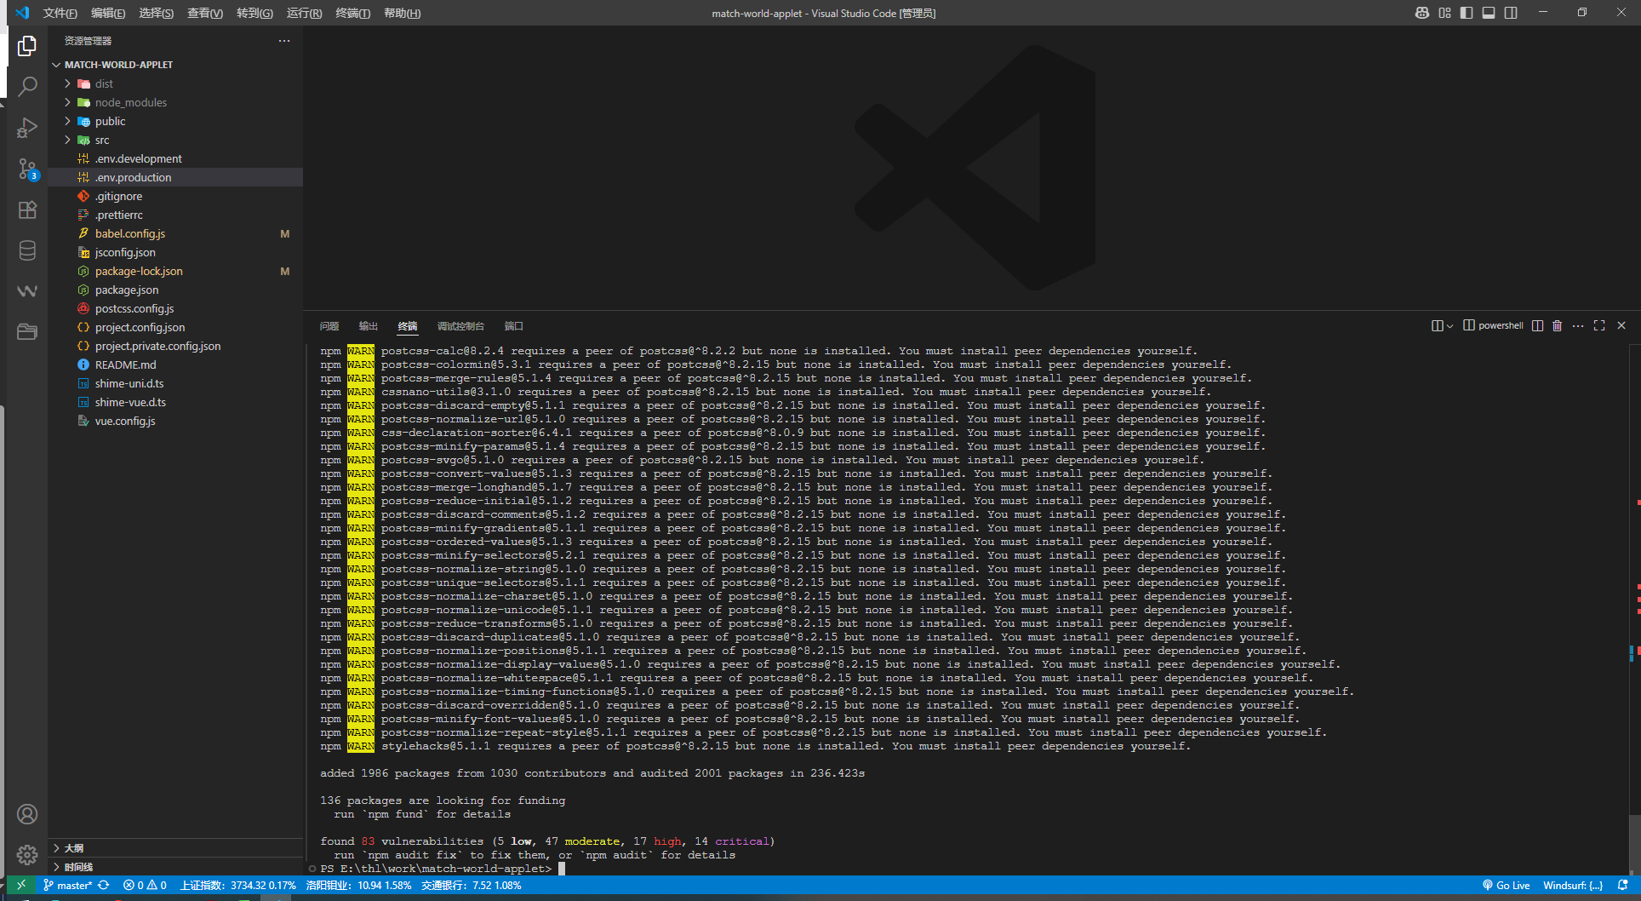Show errors and warnings count
This screenshot has width=1641, height=901.
click(145, 885)
